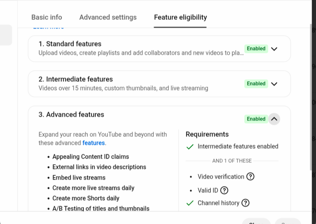Open Video verification help question icon
Viewport: 316px width, 224px height.
coord(250,177)
